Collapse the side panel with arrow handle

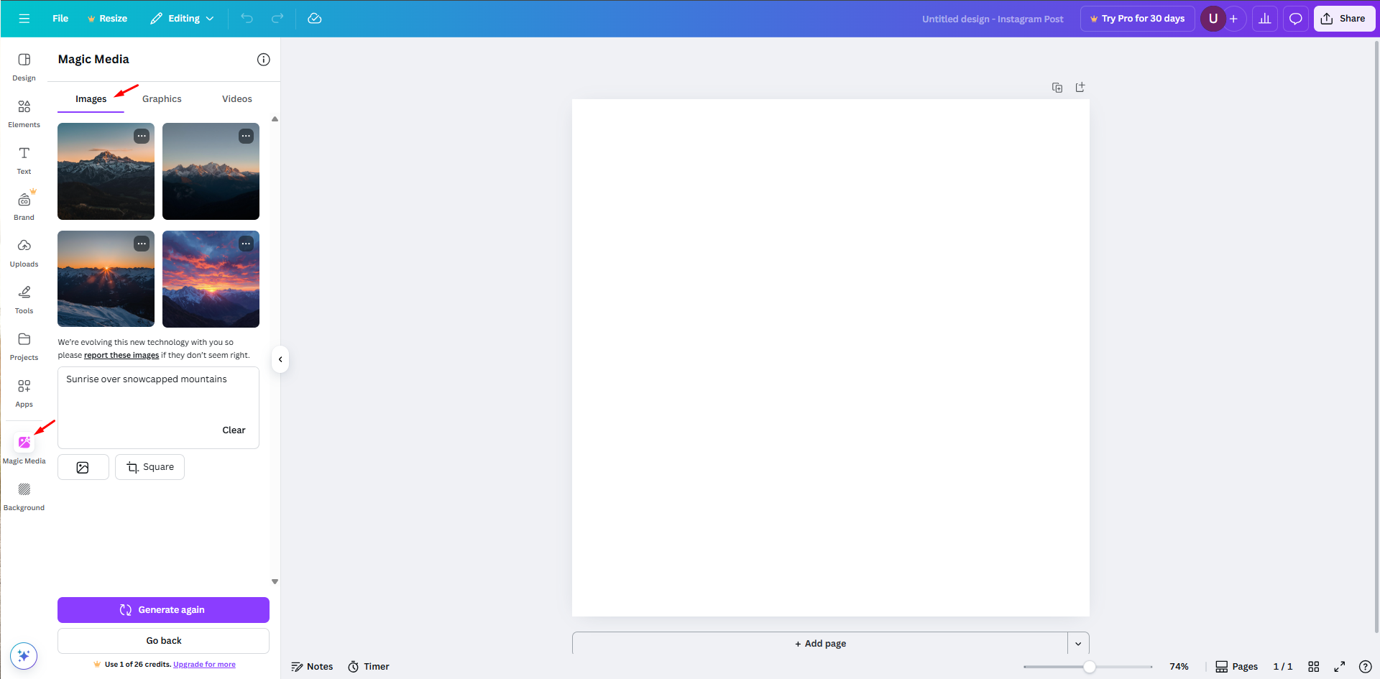coord(280,359)
